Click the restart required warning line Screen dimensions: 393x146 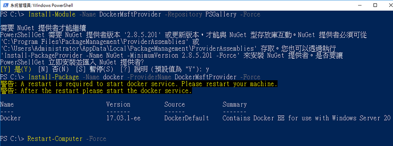click(139, 83)
